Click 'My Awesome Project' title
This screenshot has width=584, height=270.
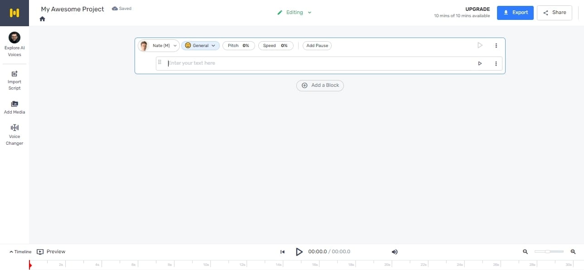click(x=72, y=9)
